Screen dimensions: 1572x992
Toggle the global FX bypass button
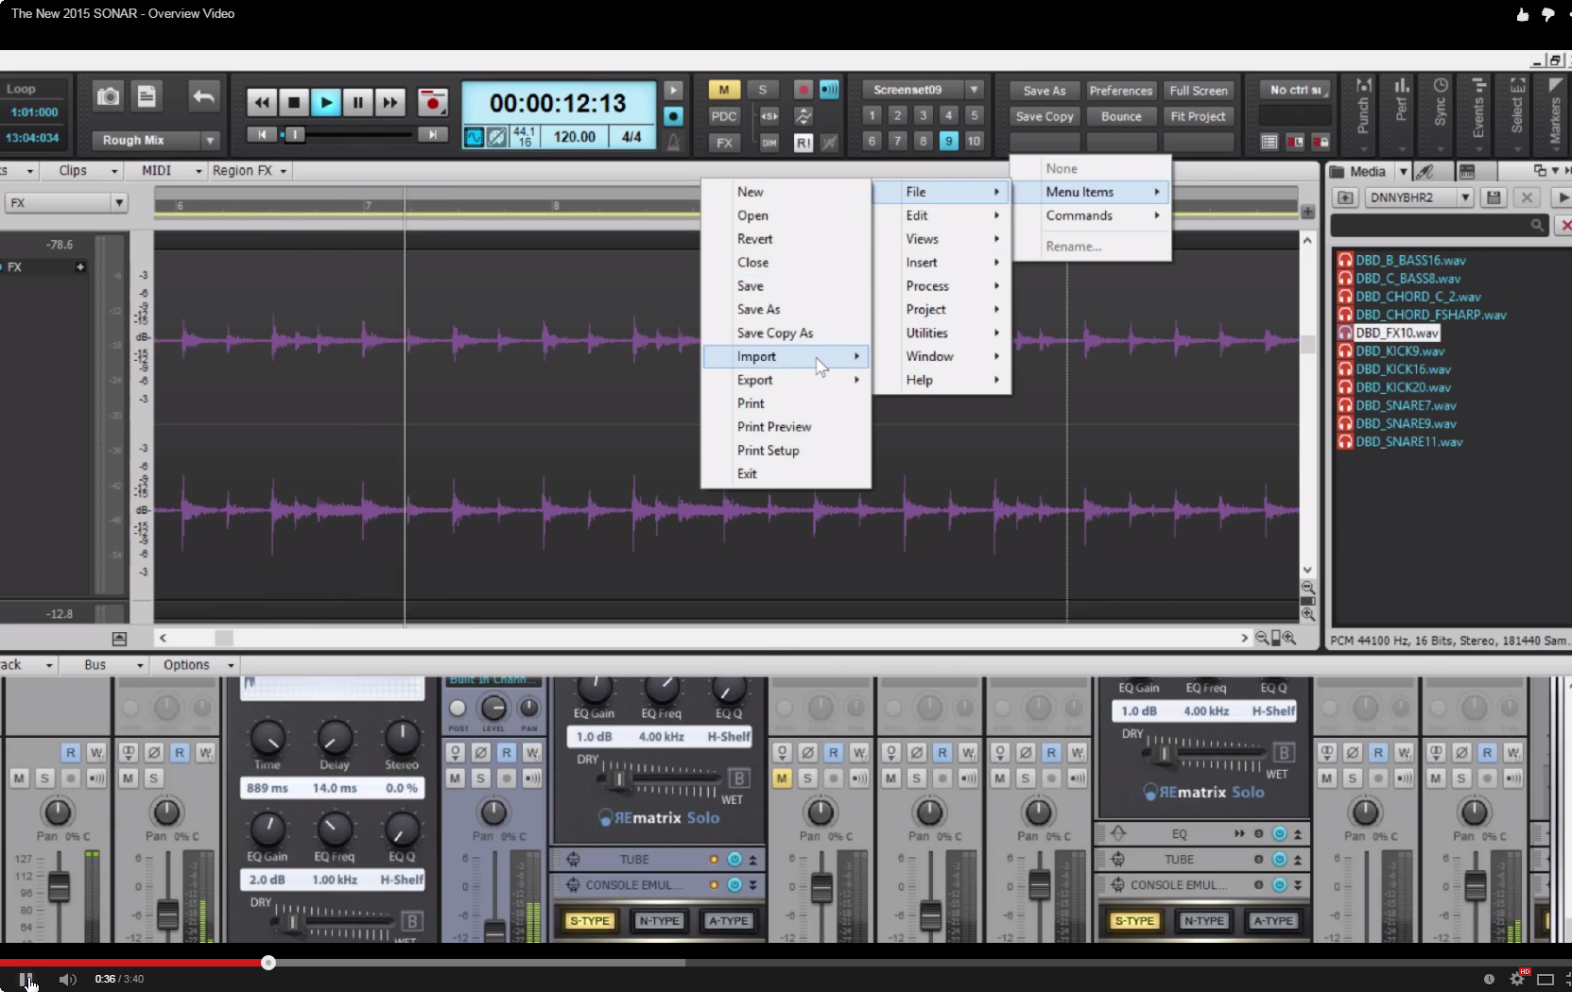724,143
